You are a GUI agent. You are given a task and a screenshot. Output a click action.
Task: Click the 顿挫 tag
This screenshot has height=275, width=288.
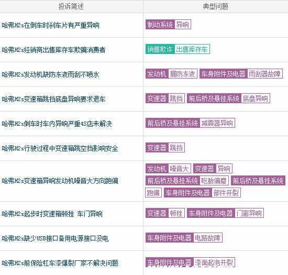176,213
